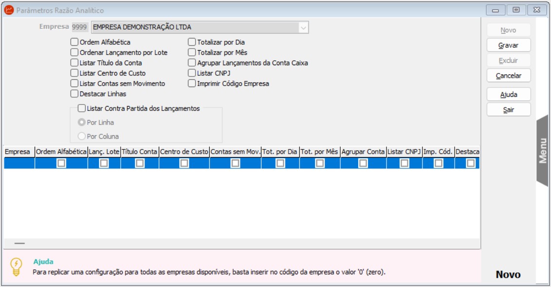This screenshot has width=551, height=287.
Task: Check Ordenar Lançamento por Lote
Action: point(74,53)
